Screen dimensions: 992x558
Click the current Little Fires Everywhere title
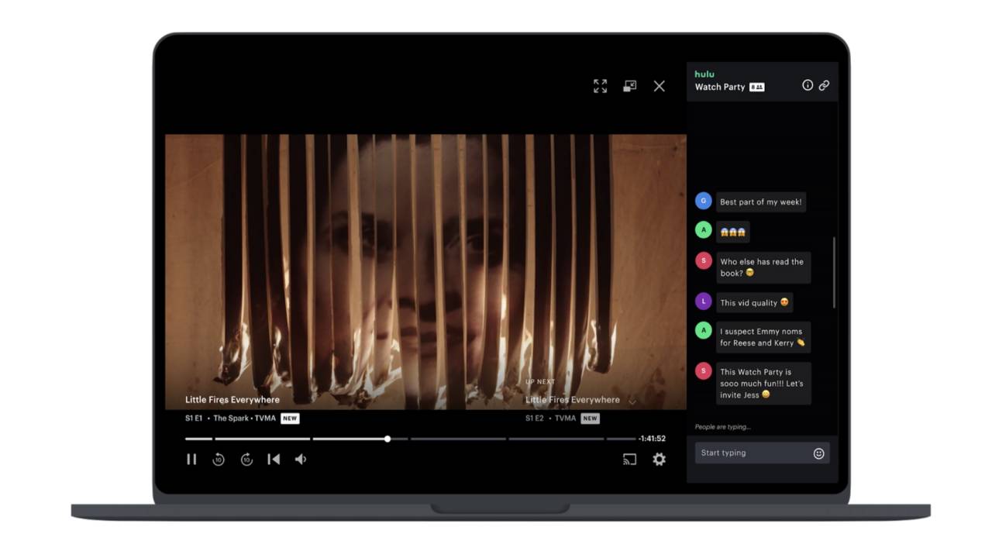tap(232, 400)
